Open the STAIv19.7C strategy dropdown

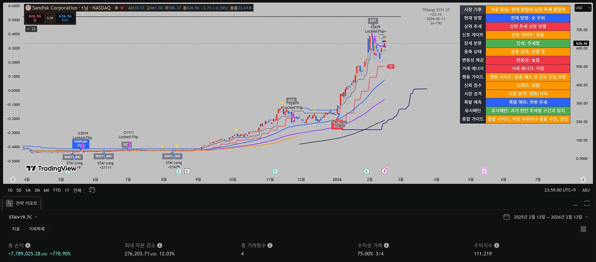23,217
